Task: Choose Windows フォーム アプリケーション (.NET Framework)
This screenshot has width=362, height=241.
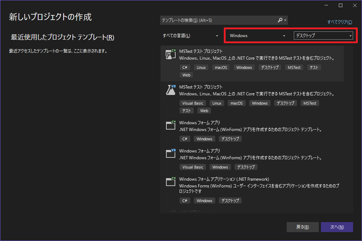Action: coord(224,179)
